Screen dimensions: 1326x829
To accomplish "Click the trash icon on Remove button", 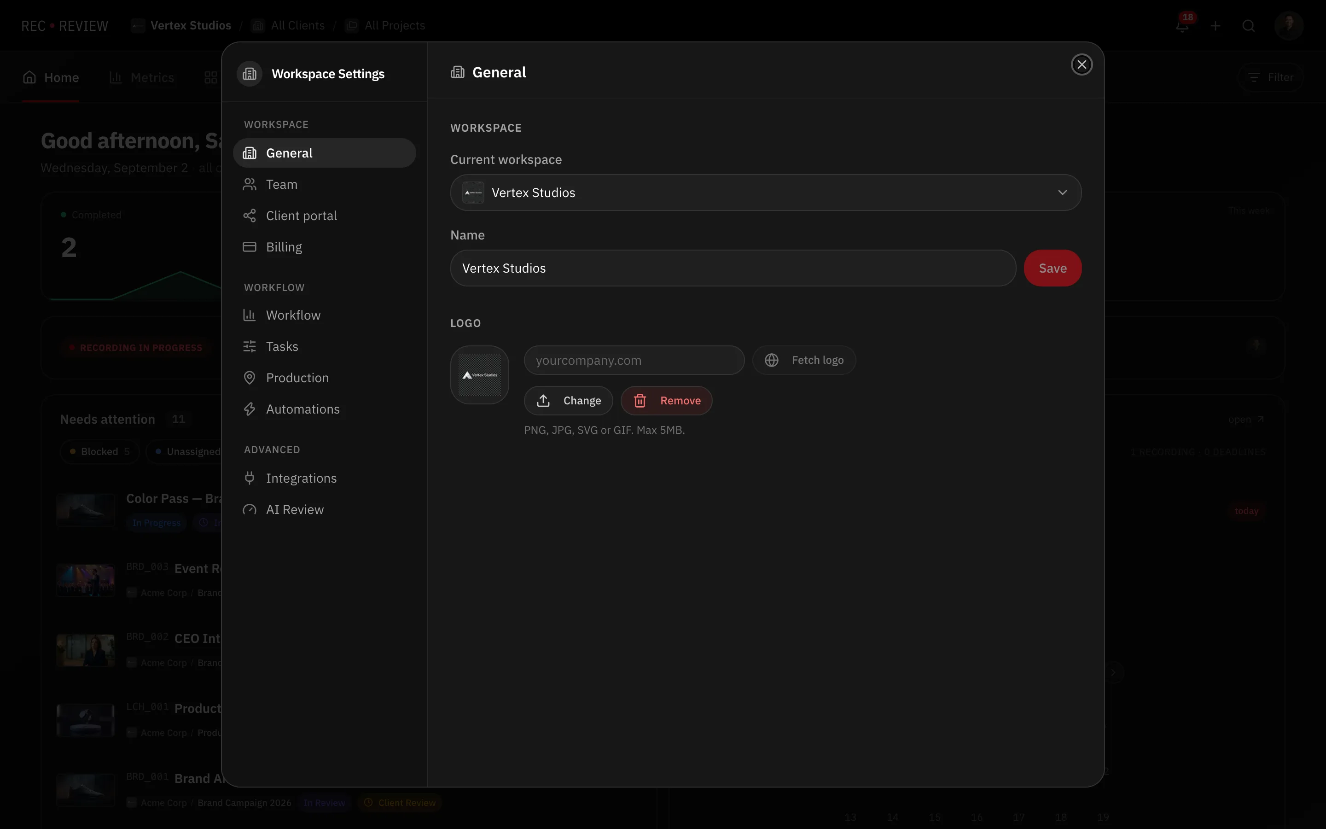I will (x=640, y=401).
